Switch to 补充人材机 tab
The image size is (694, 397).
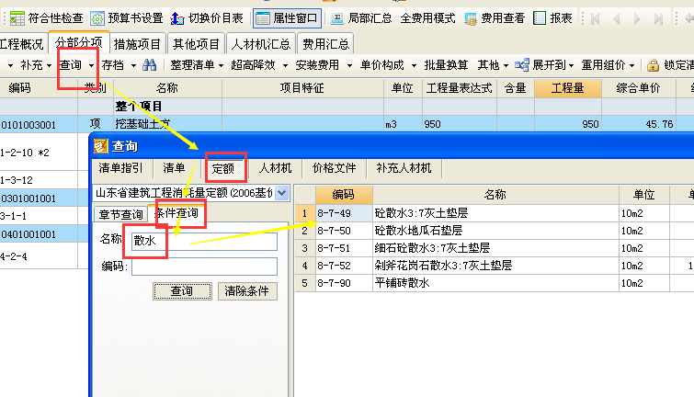point(404,168)
